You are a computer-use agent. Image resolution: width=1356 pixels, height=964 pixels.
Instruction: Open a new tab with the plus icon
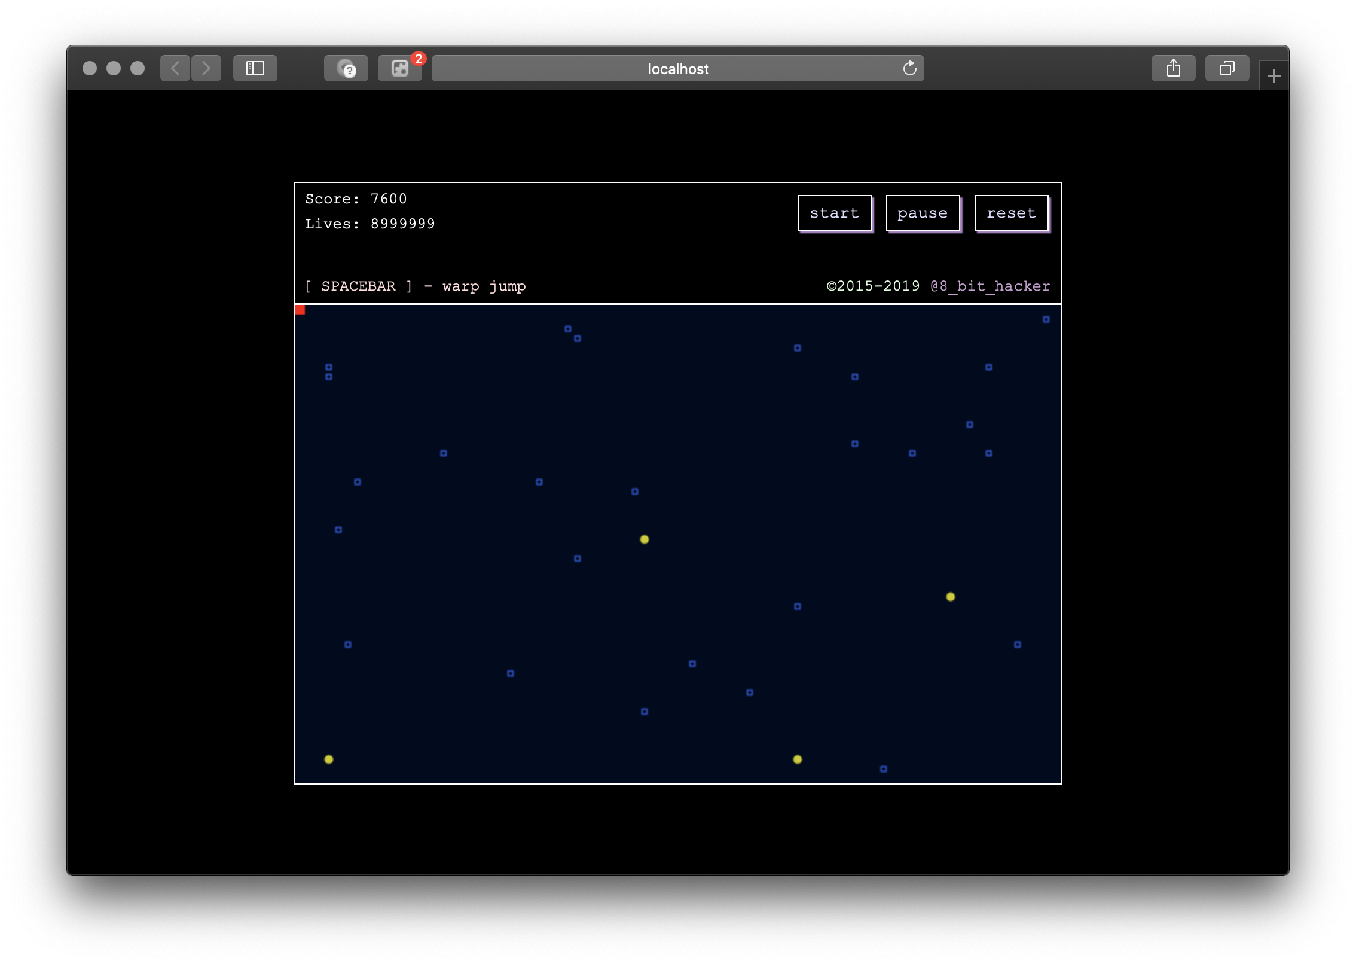coord(1274,76)
